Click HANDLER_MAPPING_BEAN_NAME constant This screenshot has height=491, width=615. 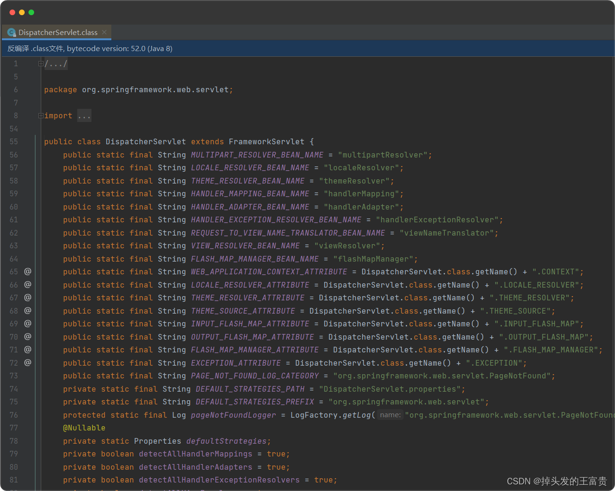point(250,194)
